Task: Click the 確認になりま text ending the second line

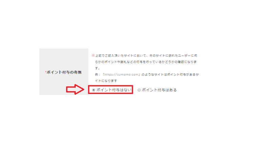Action: pos(187,62)
